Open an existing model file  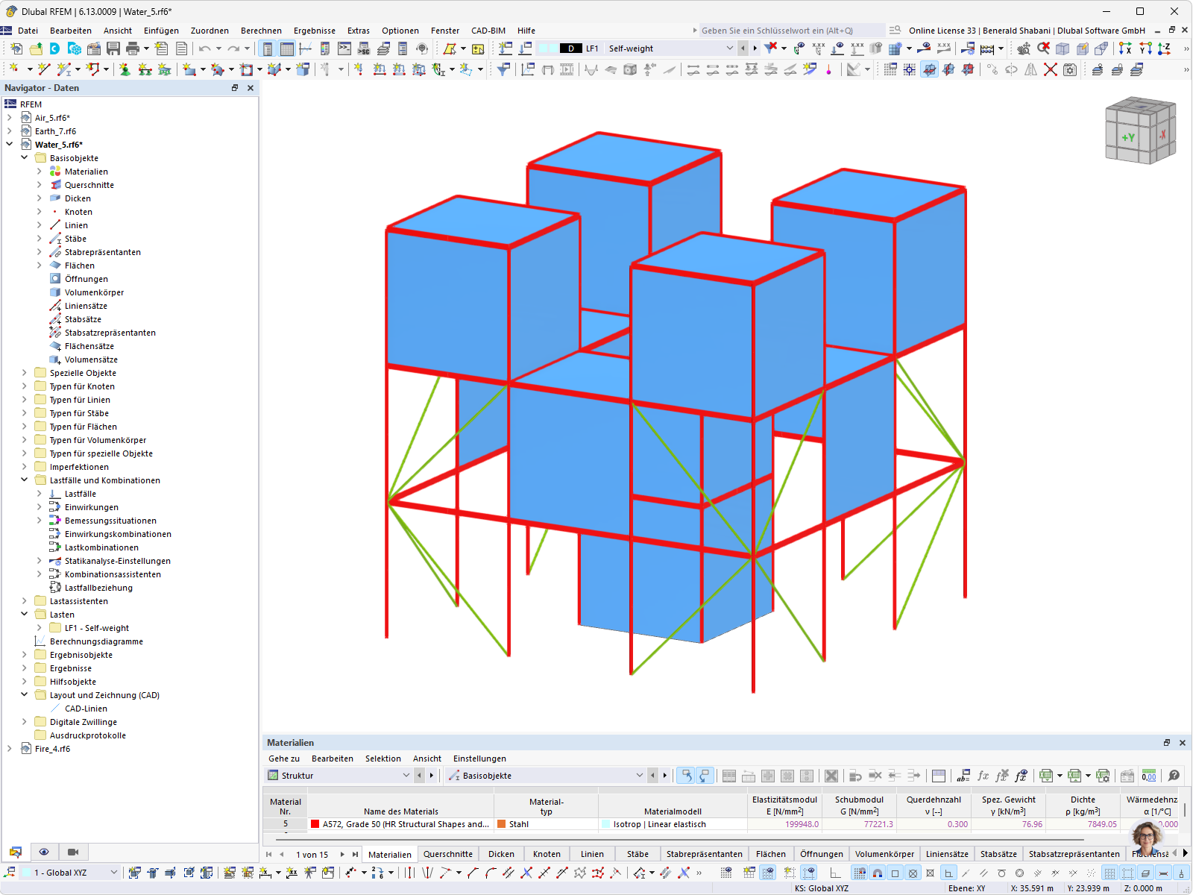36,48
